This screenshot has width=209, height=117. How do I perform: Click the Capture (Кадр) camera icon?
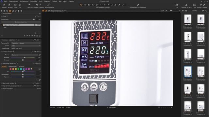[15, 5]
